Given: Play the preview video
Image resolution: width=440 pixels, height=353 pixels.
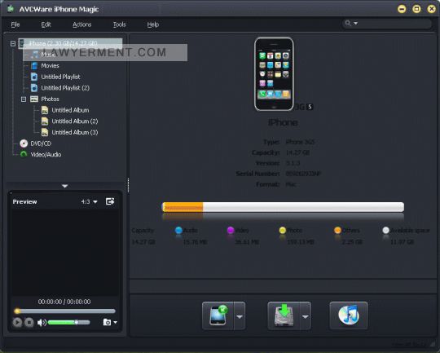Looking at the screenshot, I should [17, 322].
